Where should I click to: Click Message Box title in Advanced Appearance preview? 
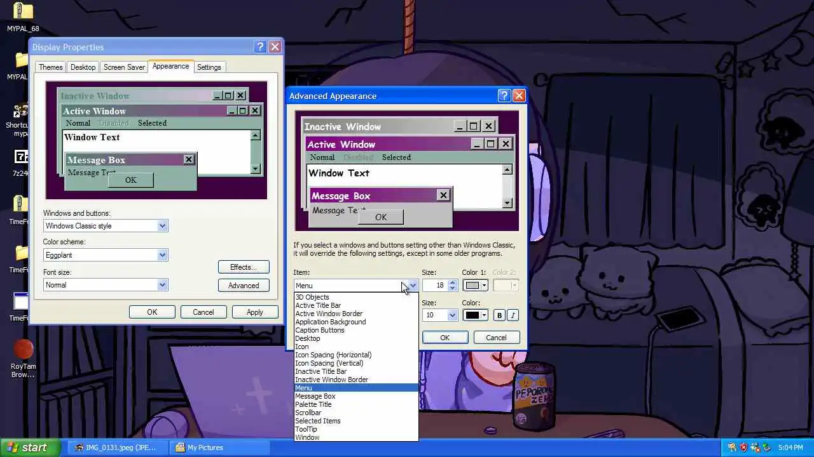[x=341, y=196]
